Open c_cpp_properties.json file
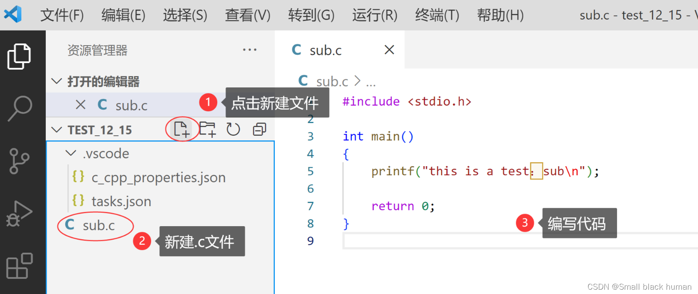Image resolution: width=698 pixels, height=294 pixels. tap(158, 178)
